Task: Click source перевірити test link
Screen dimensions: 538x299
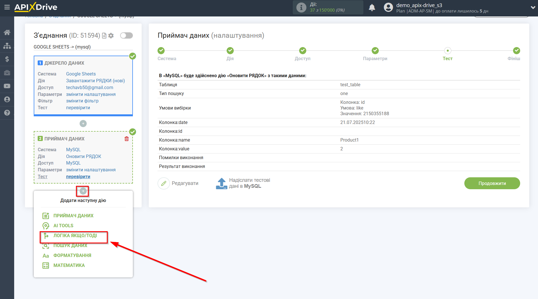Action: pos(78,108)
